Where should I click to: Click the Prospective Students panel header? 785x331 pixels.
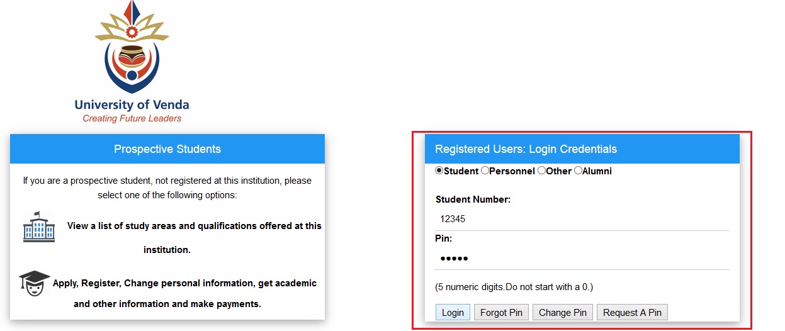click(167, 149)
